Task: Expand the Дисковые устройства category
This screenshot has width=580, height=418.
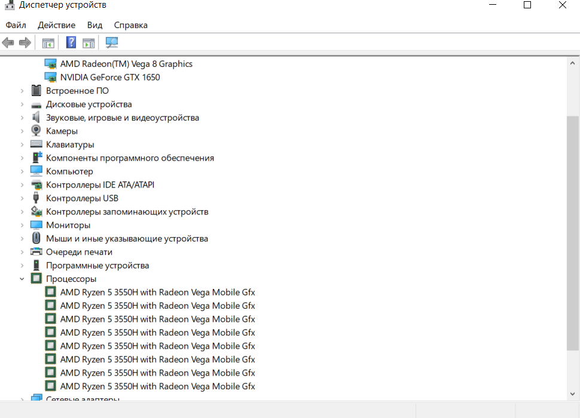Action: coord(22,104)
